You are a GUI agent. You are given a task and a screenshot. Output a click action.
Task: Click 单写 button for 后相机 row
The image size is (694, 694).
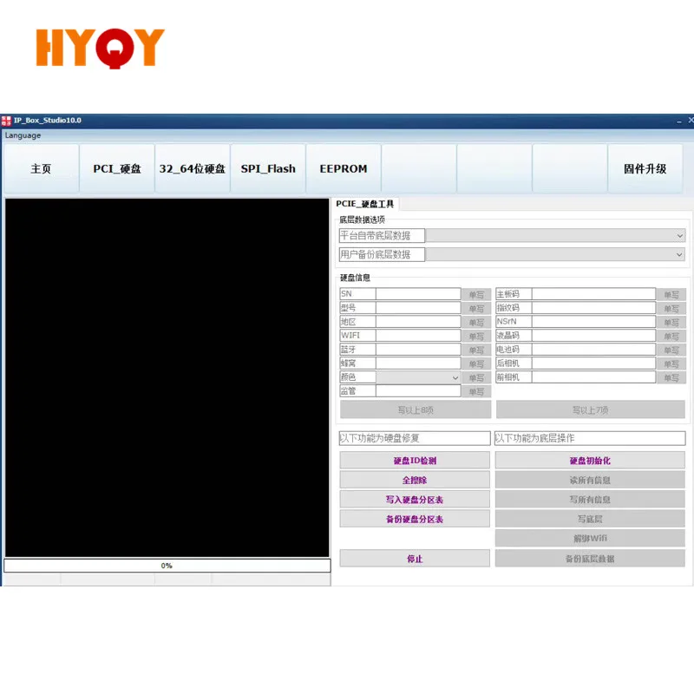671,363
